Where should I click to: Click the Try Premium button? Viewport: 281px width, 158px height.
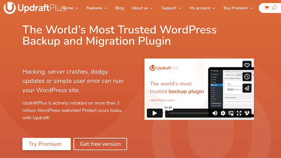pos(46,144)
